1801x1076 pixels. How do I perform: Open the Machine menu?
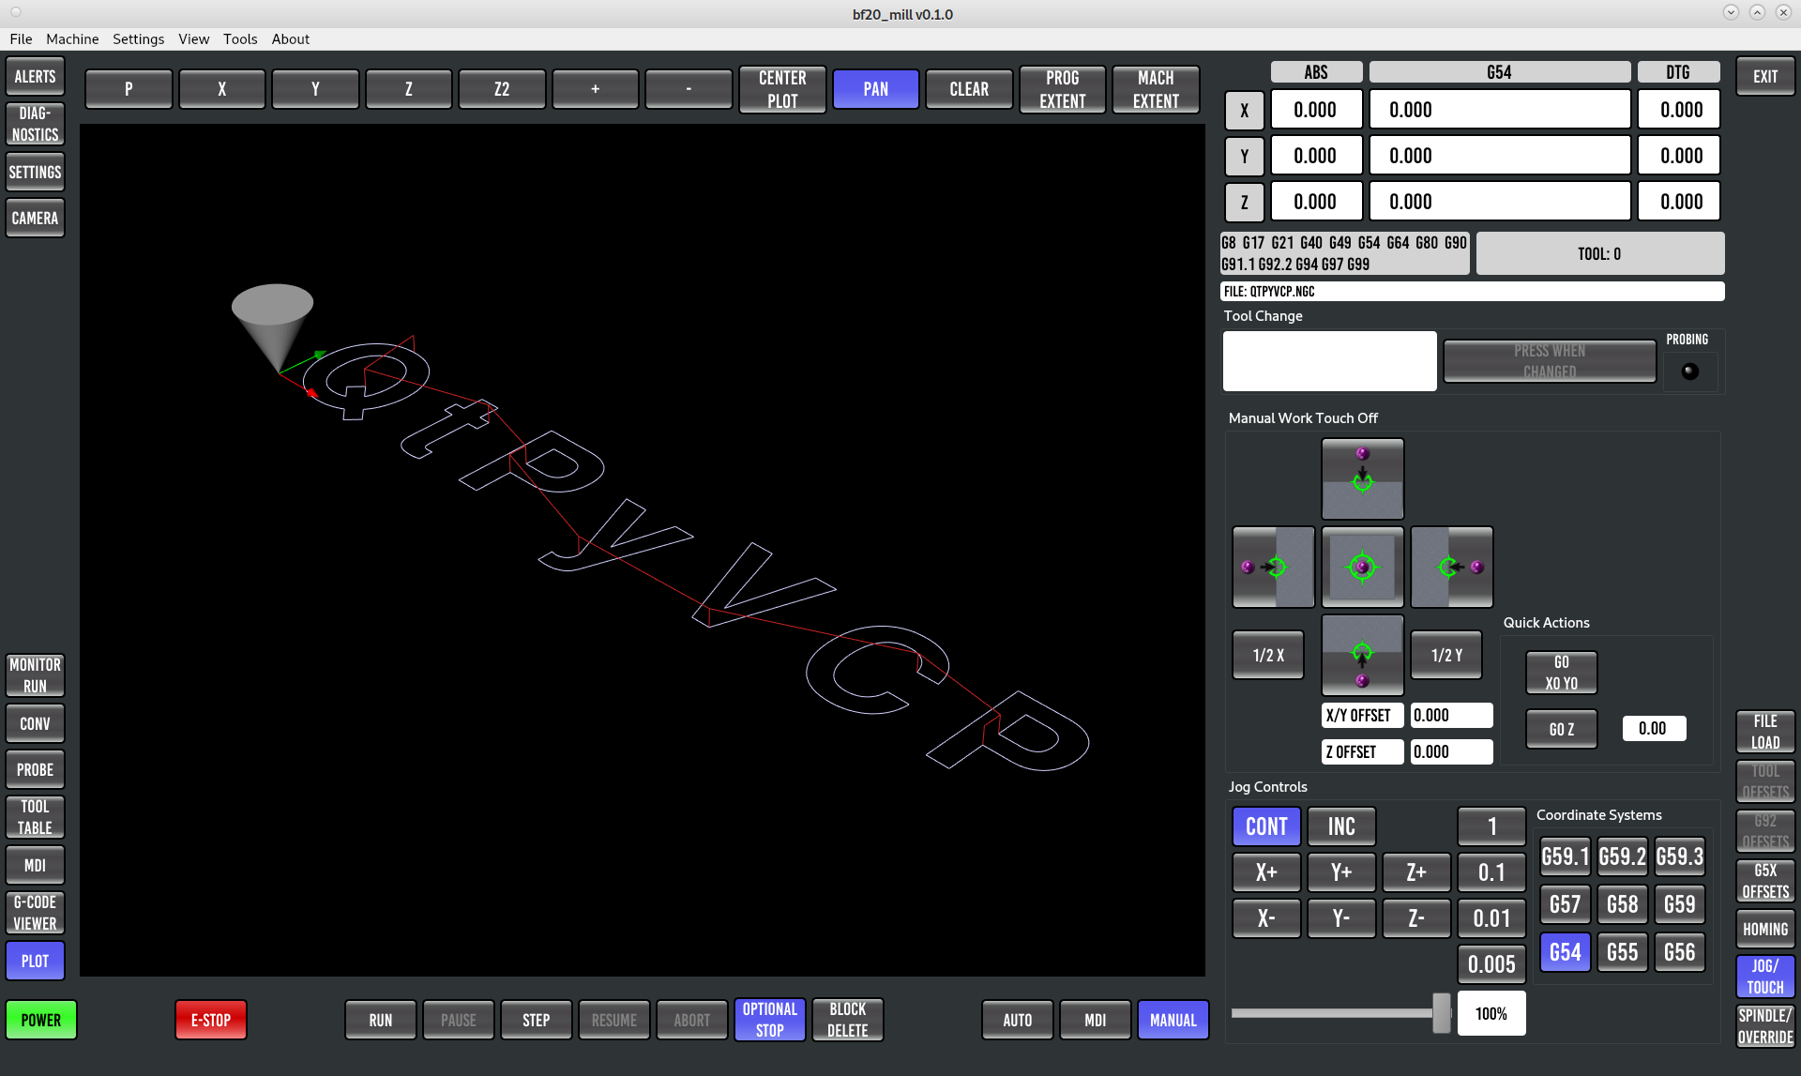72,38
